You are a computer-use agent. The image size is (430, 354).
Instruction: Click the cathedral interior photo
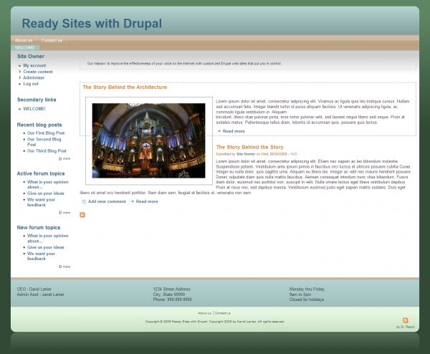[148, 140]
